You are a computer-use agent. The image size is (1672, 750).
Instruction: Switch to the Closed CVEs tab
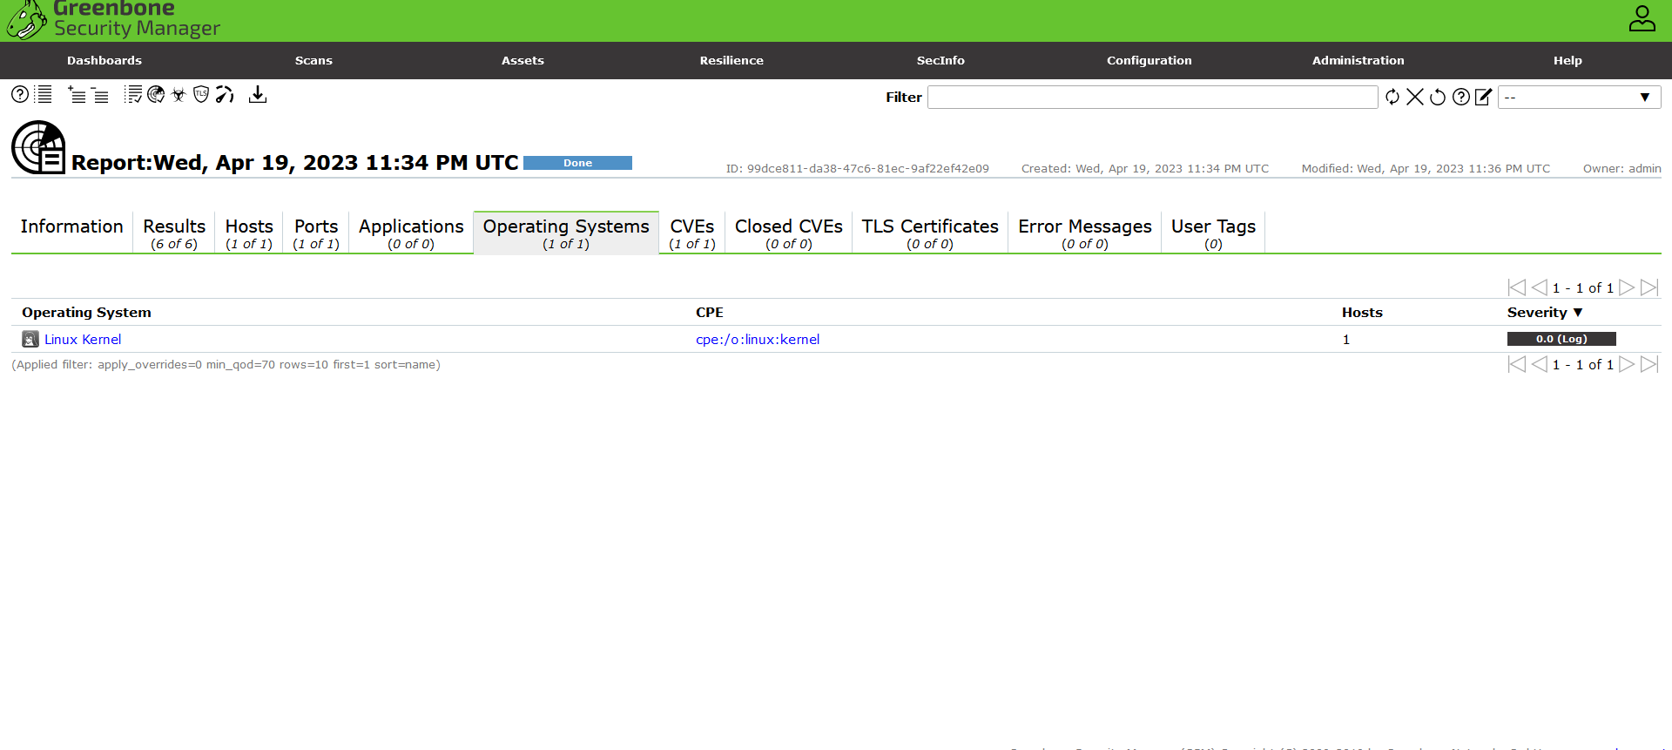point(789,233)
